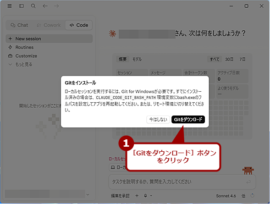Click the セッション stat card
This screenshot has height=204, width=270.
(132, 72)
